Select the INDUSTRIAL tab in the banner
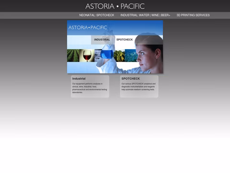The width and height of the screenshot is (230, 173). coord(102,39)
